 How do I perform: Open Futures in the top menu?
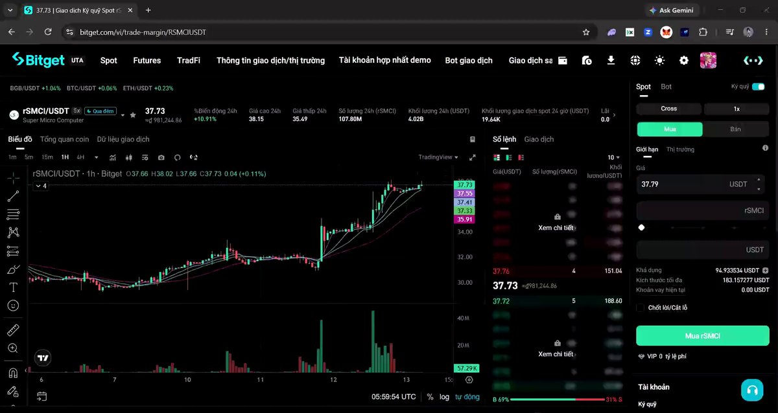tap(147, 60)
